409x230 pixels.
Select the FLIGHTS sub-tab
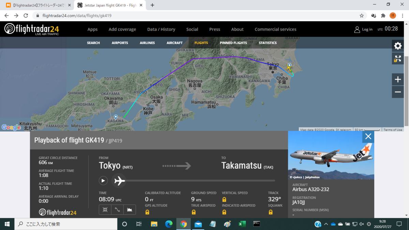pyautogui.click(x=201, y=43)
